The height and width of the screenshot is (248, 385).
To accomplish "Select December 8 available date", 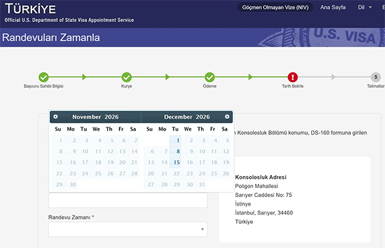I will point(176,151).
